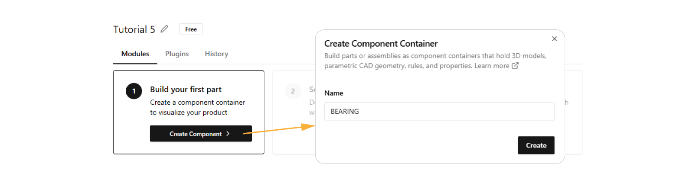Image resolution: width=692 pixels, height=173 pixels.
Task: Click the dimmed step 2 number circle
Action: [x=293, y=91]
